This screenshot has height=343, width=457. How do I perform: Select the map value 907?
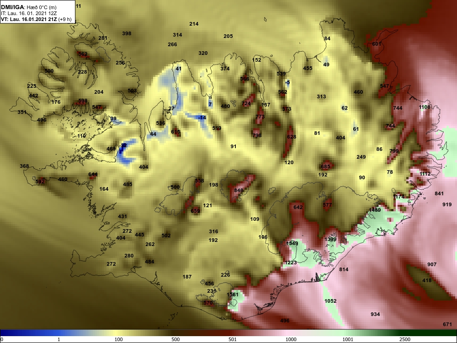(432, 264)
